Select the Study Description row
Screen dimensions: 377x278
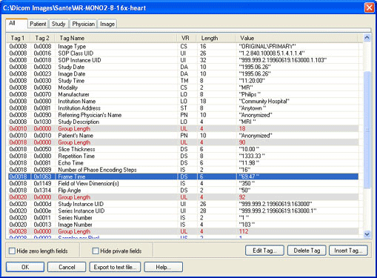tap(182, 122)
